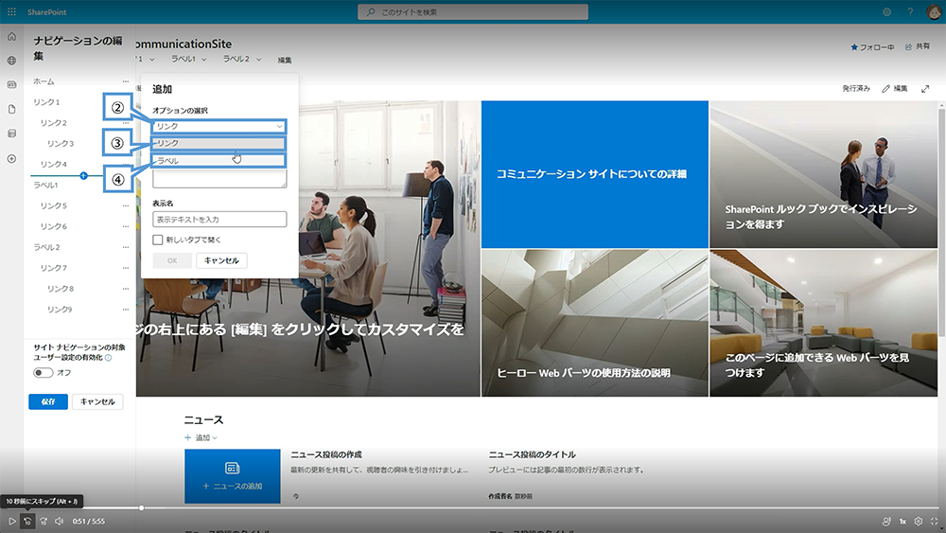Open the SharePoint app launcher grid

coord(11,11)
